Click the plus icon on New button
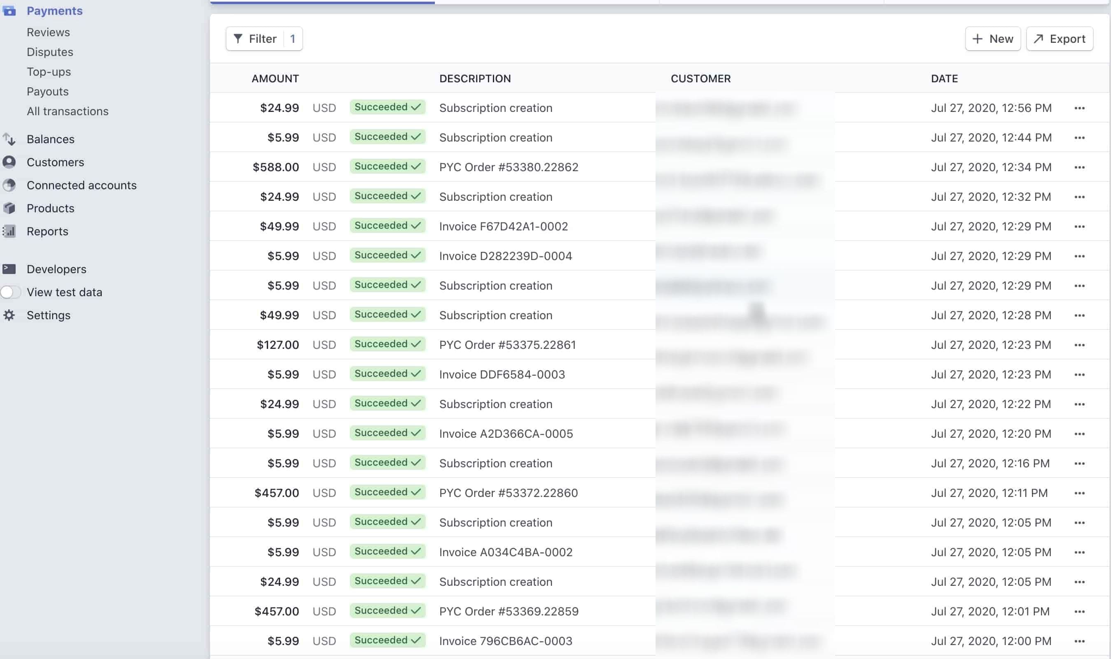1111x659 pixels. [977, 39]
